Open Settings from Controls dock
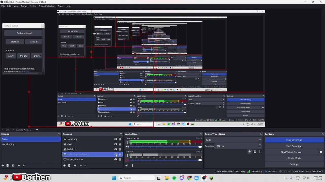The width and height of the screenshot is (325, 182). coord(294,164)
